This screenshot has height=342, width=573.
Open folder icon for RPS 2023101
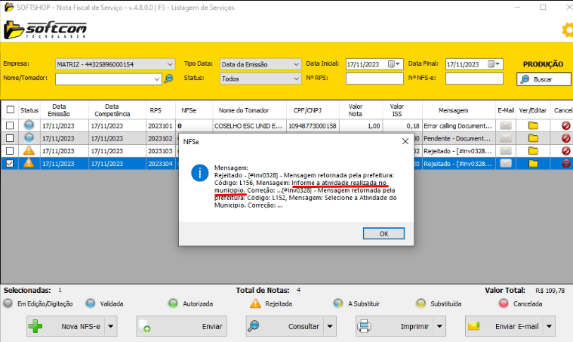tap(532, 125)
